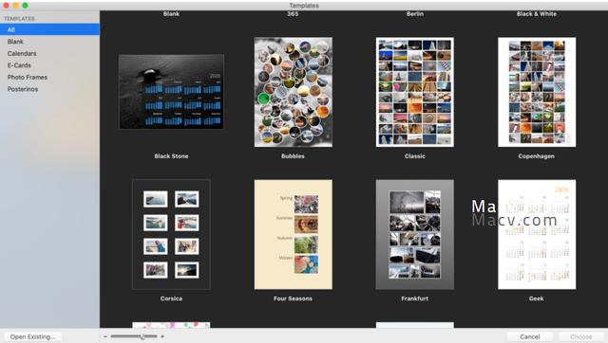The image size is (608, 343).
Task: Click the Berlin label
Action: (415, 14)
